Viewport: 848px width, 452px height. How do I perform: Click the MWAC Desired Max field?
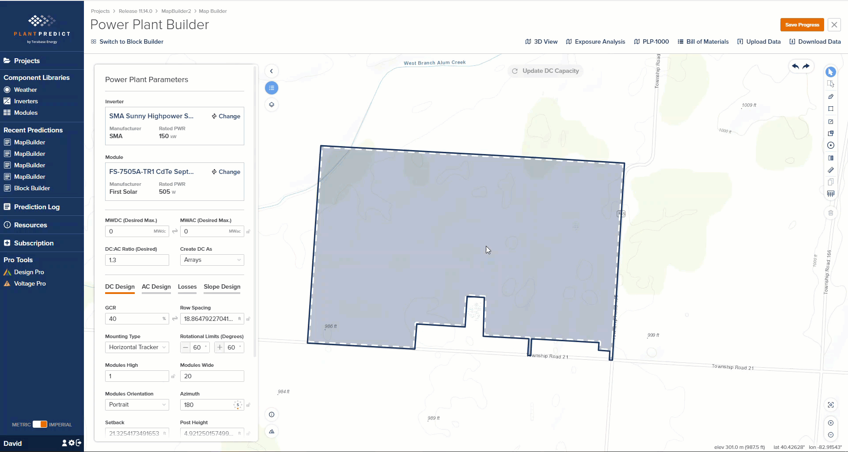[x=212, y=231]
